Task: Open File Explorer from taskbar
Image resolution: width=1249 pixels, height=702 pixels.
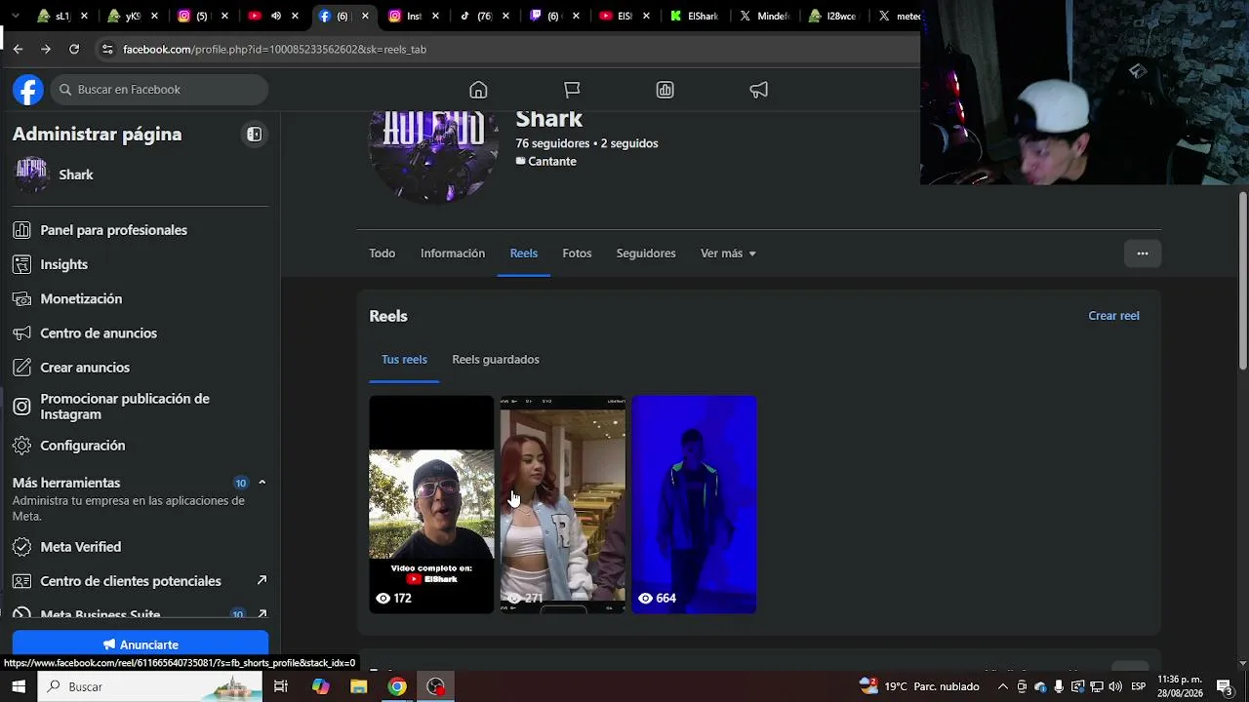Action: click(x=359, y=686)
